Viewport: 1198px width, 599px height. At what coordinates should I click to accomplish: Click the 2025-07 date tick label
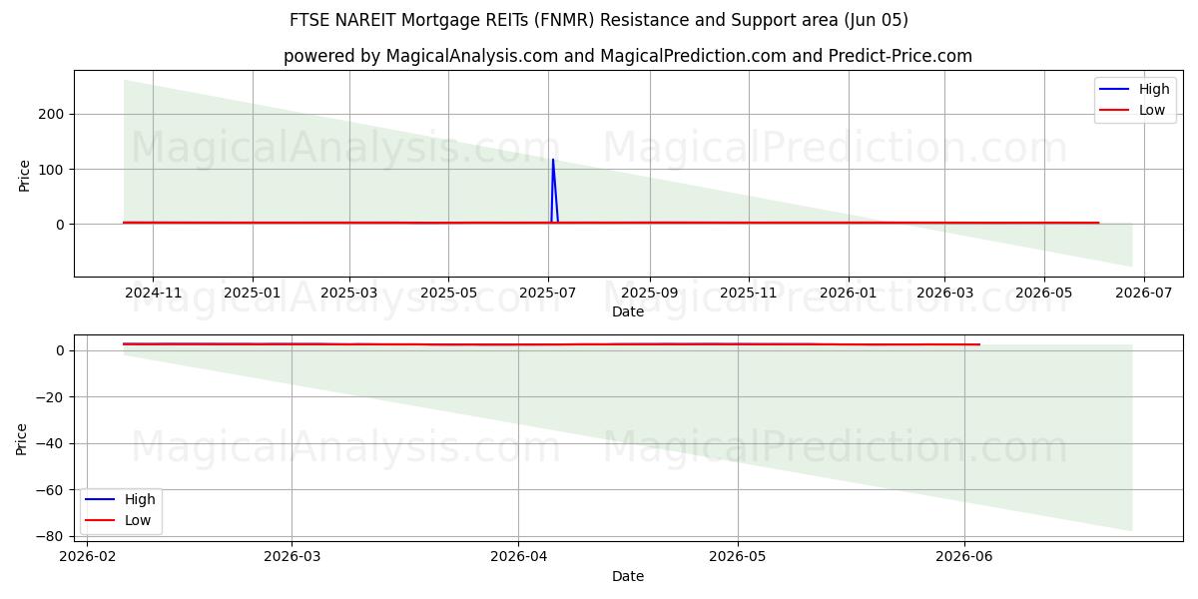[x=548, y=294]
